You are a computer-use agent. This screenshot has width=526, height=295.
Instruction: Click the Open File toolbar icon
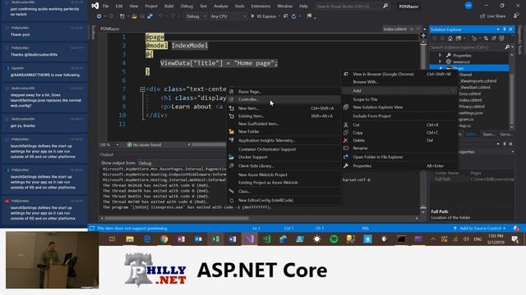[x=134, y=16]
